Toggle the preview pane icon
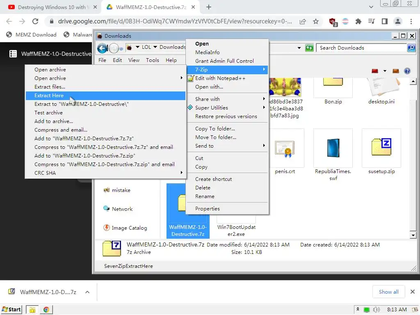This screenshot has height=315, width=420. click(x=396, y=71)
